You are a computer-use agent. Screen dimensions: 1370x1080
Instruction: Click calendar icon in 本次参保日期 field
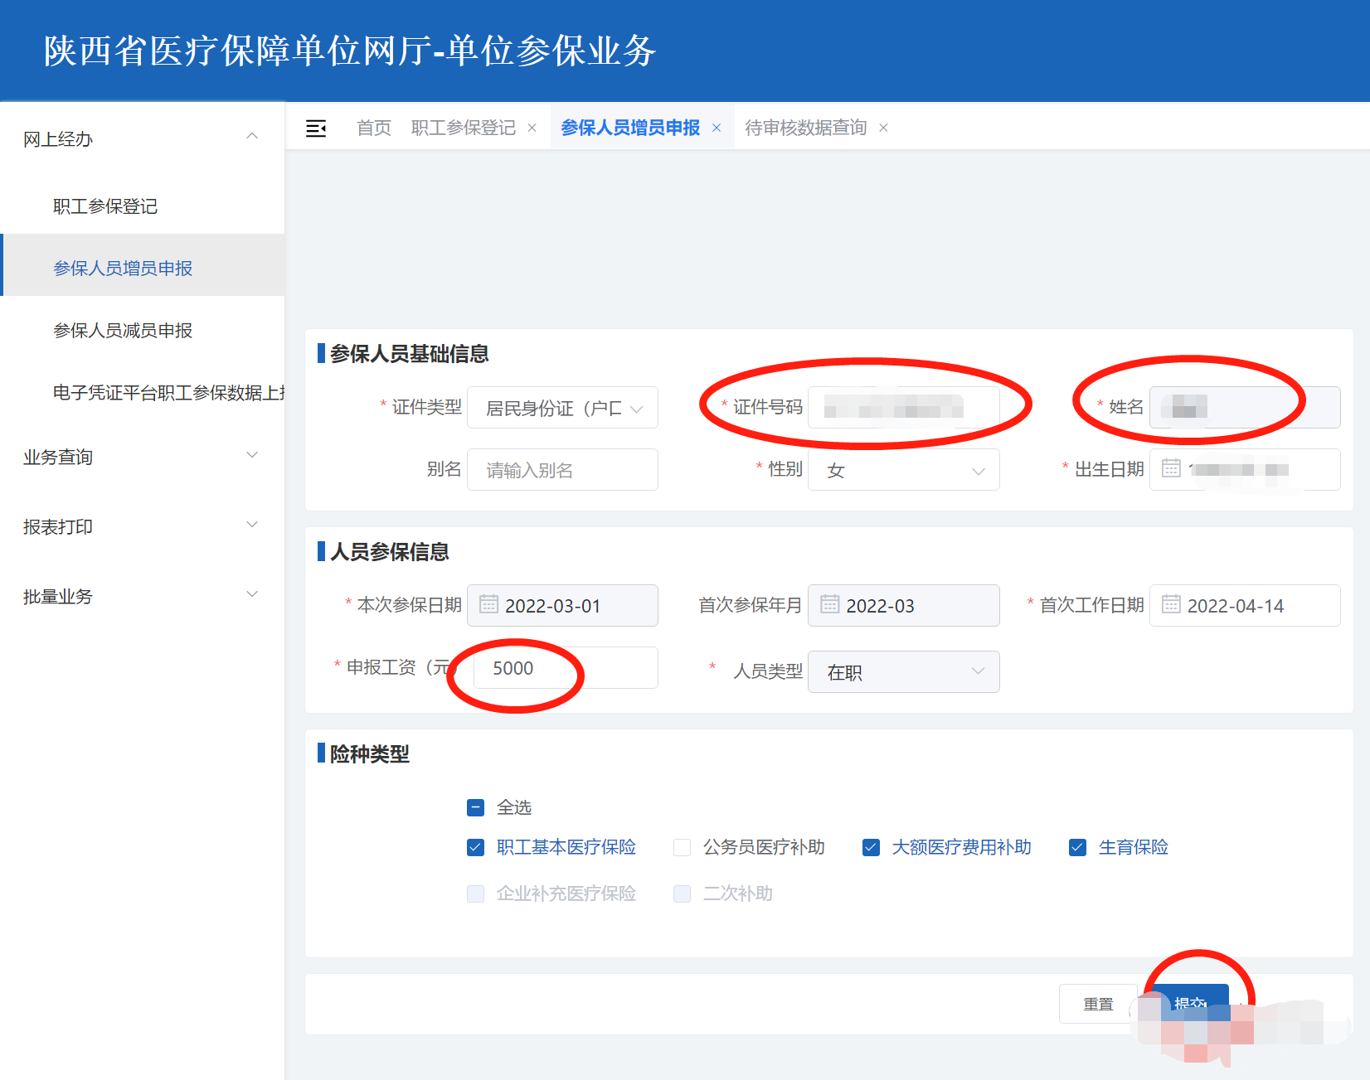[x=489, y=604]
